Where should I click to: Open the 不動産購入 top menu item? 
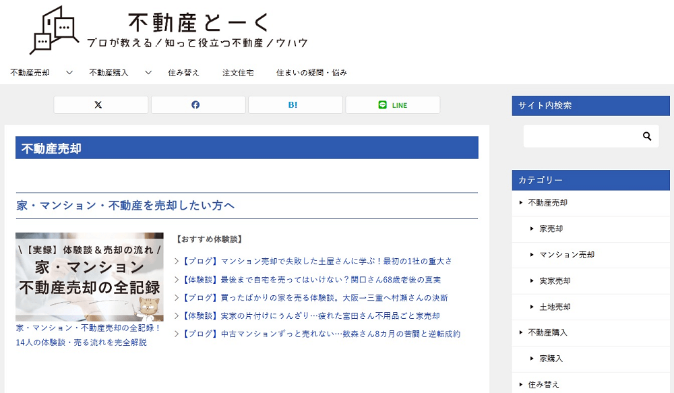(109, 73)
